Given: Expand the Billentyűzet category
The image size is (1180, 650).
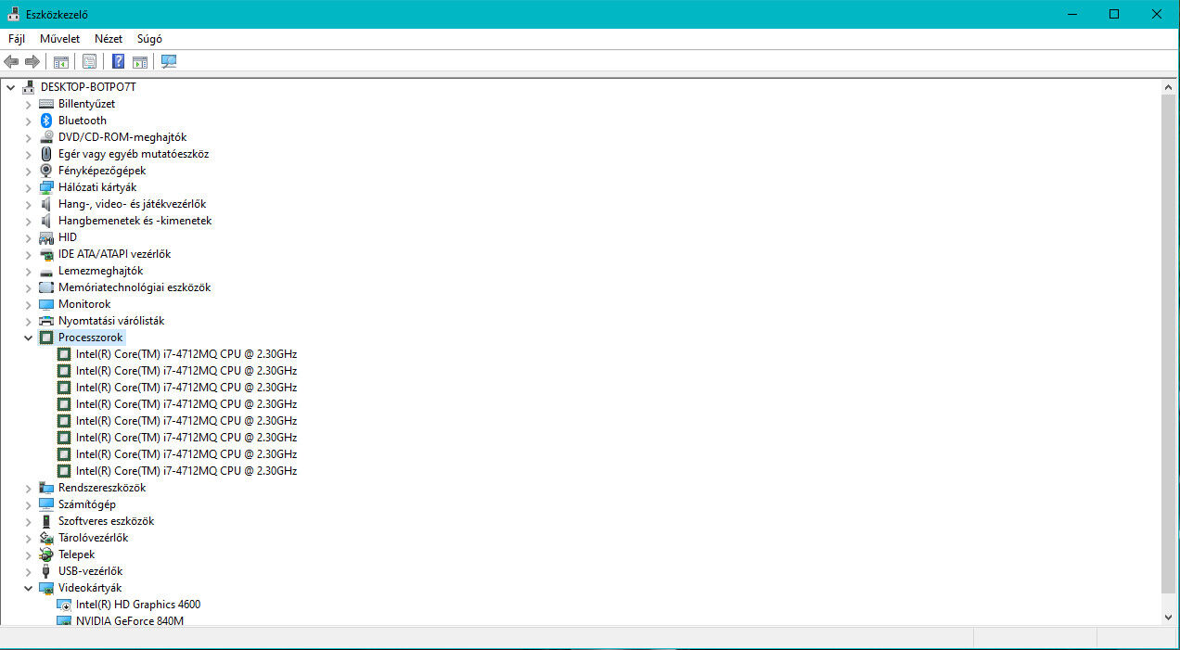Looking at the screenshot, I should pyautogui.click(x=29, y=104).
